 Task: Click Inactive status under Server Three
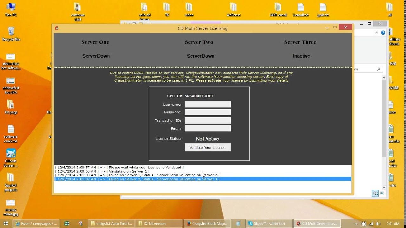pyautogui.click(x=301, y=56)
